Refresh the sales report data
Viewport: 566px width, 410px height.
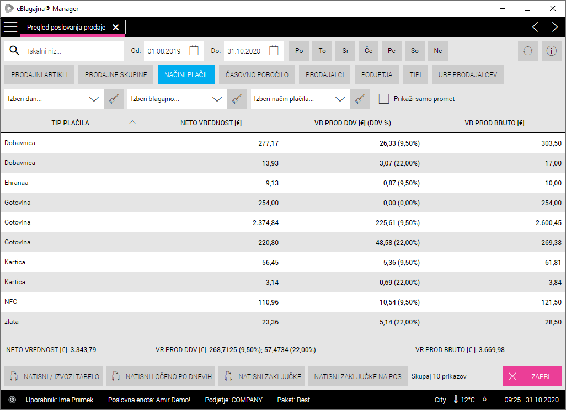tap(528, 51)
